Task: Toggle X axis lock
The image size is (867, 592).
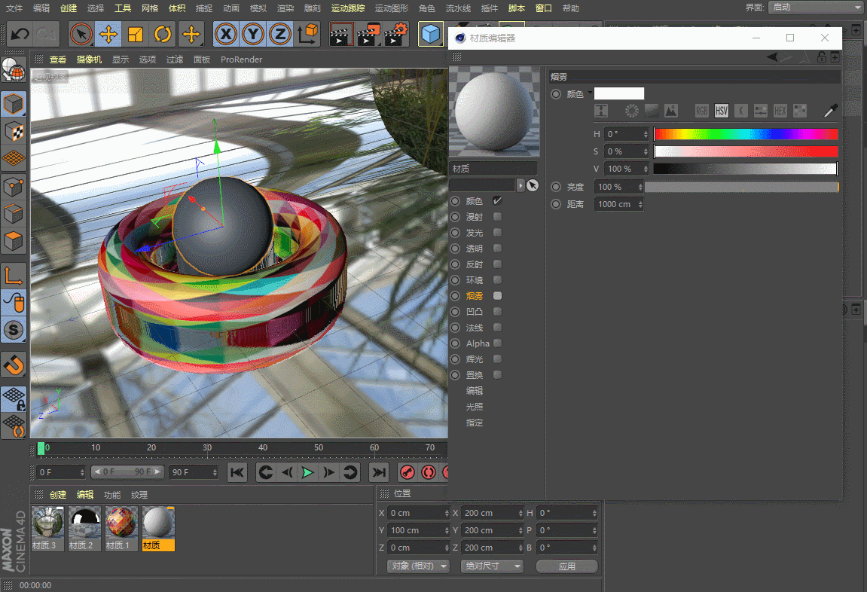Action: coord(227,35)
